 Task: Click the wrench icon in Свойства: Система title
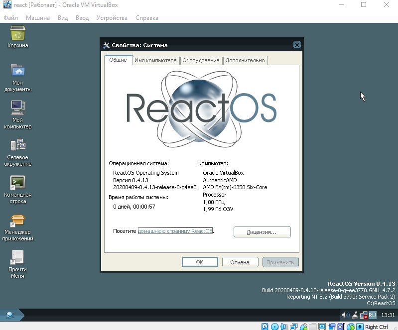(106, 45)
